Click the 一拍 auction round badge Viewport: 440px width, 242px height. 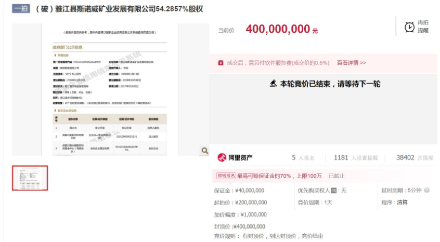pos(21,9)
